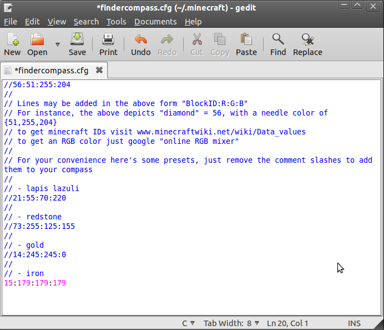Click the Cut scissors icon
The image size is (384, 330).
tap(197, 39)
